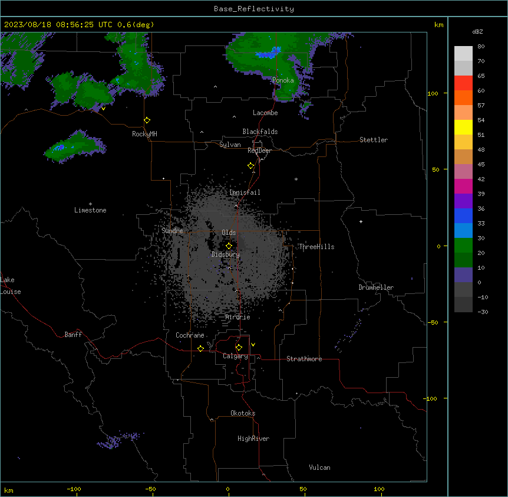Click the Innisfail label

pos(245,192)
